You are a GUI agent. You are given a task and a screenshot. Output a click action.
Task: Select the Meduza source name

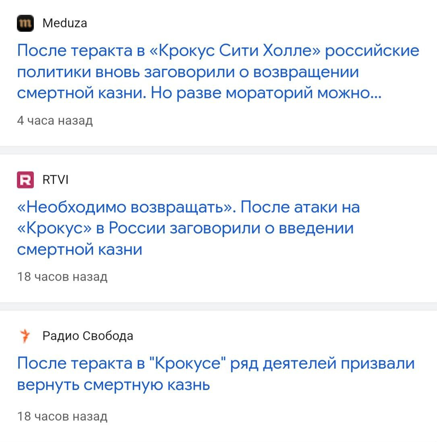[64, 23]
